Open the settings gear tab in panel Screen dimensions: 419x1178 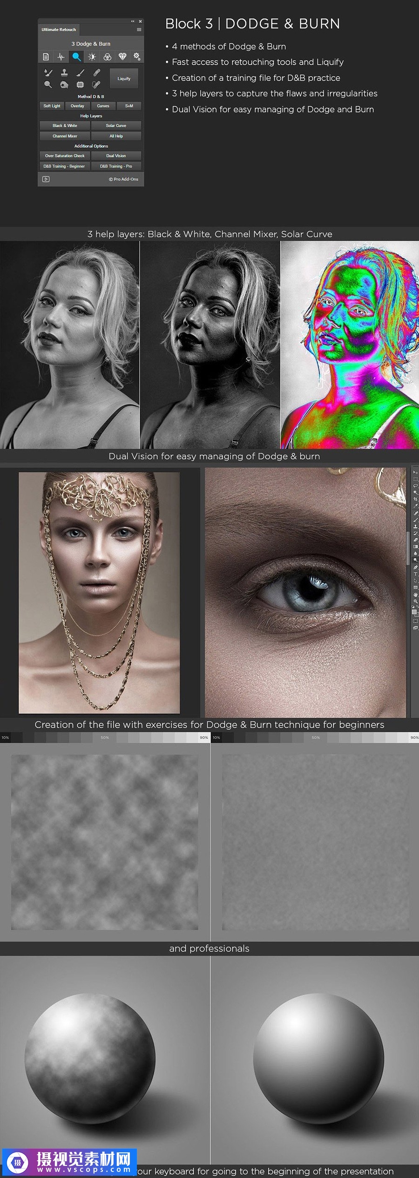tap(137, 56)
